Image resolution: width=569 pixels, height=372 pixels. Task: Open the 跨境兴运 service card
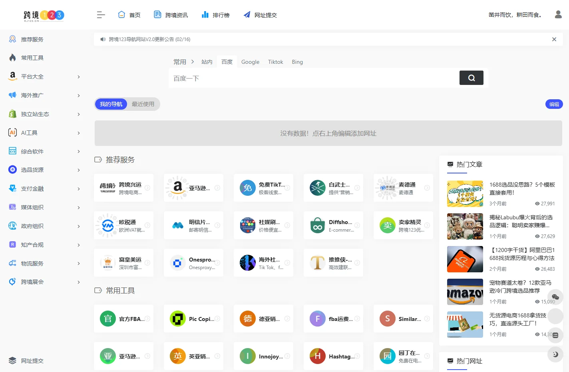coord(124,188)
